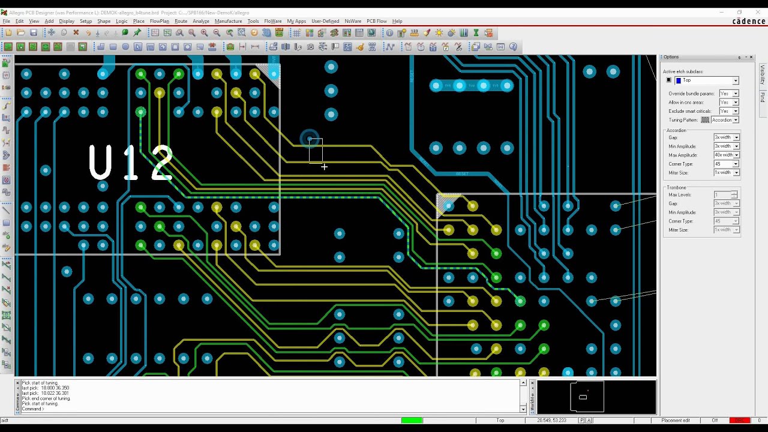Viewport: 768px width, 432px height.
Task: Click the P button in status bar
Action: pos(581,420)
